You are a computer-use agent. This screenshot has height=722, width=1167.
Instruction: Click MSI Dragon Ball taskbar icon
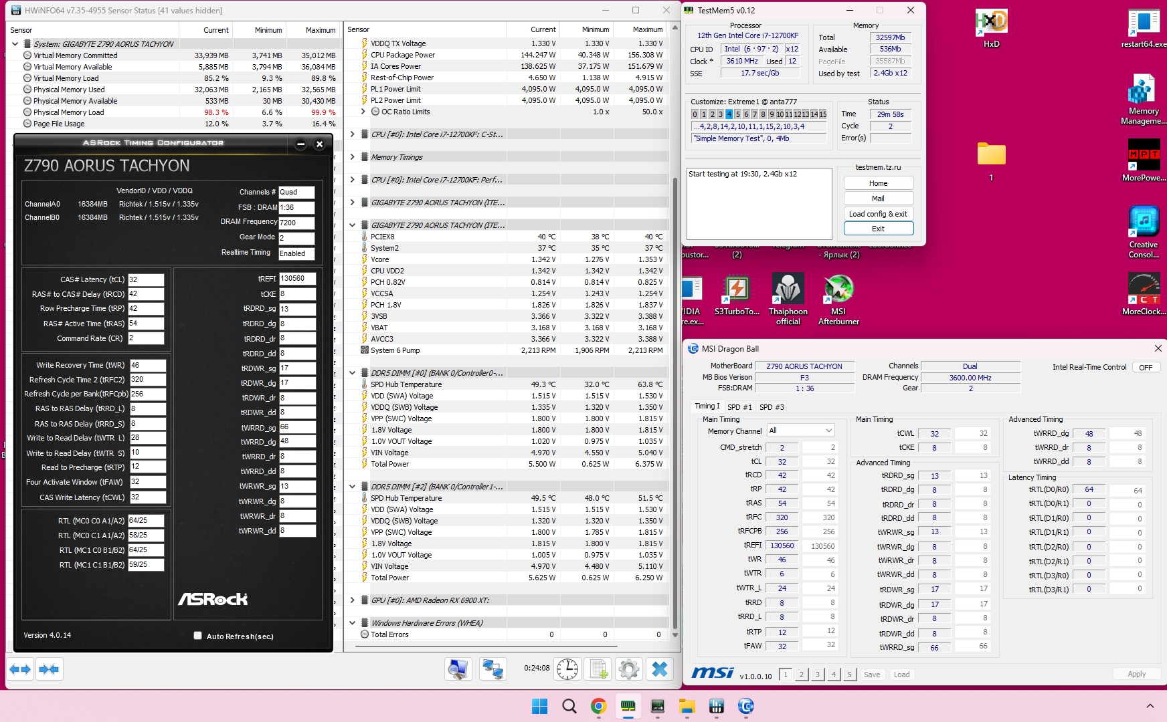[745, 706]
